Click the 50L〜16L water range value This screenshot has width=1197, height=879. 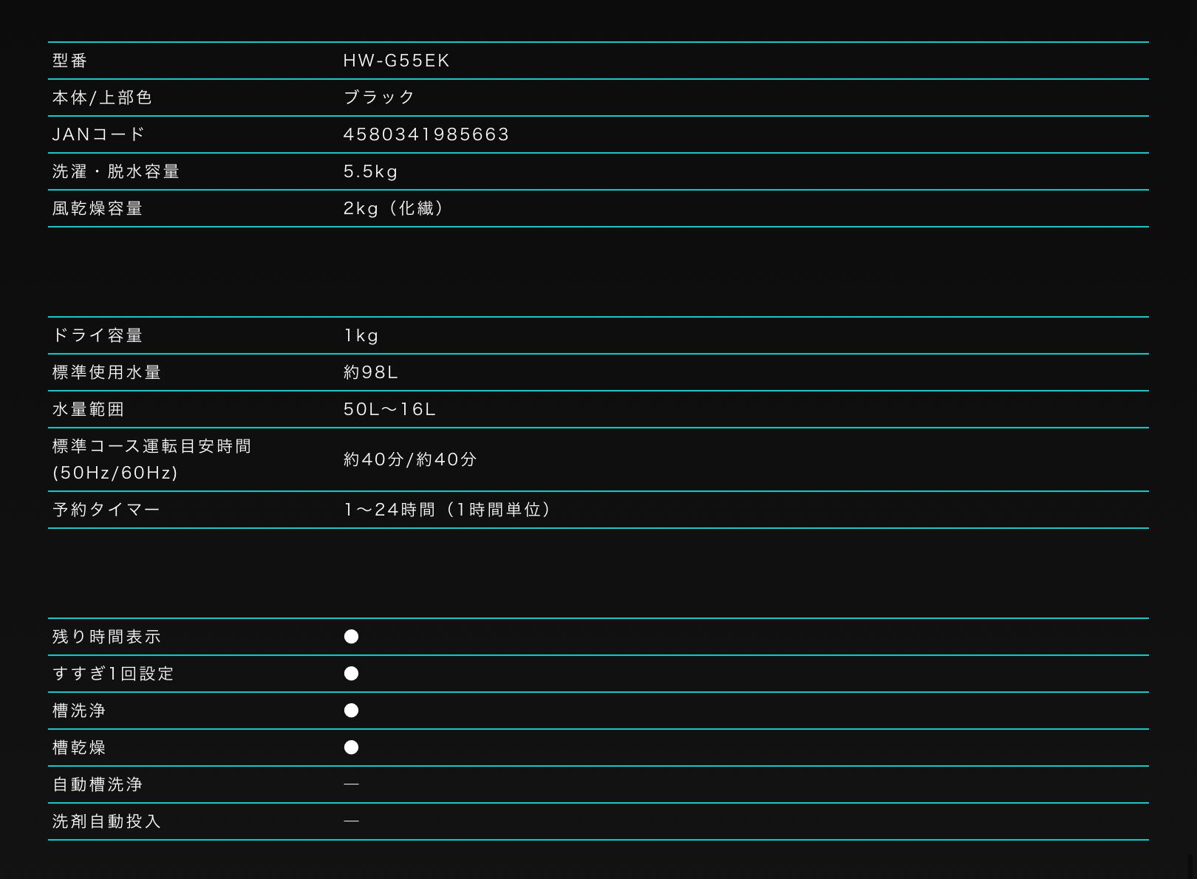pos(389,409)
